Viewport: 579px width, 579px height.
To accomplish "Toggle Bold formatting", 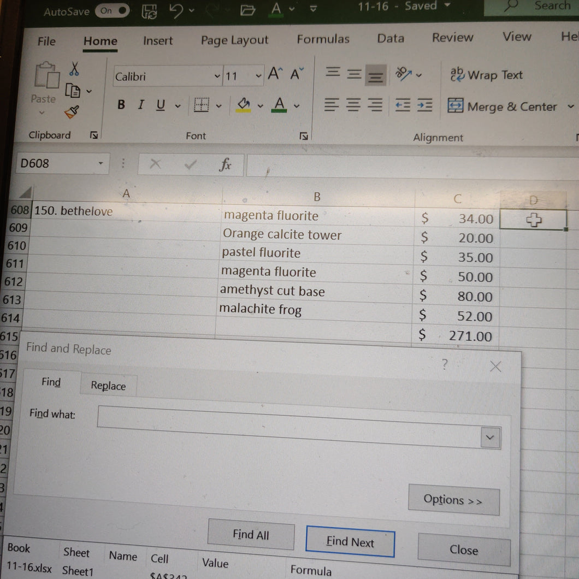I will (x=121, y=105).
